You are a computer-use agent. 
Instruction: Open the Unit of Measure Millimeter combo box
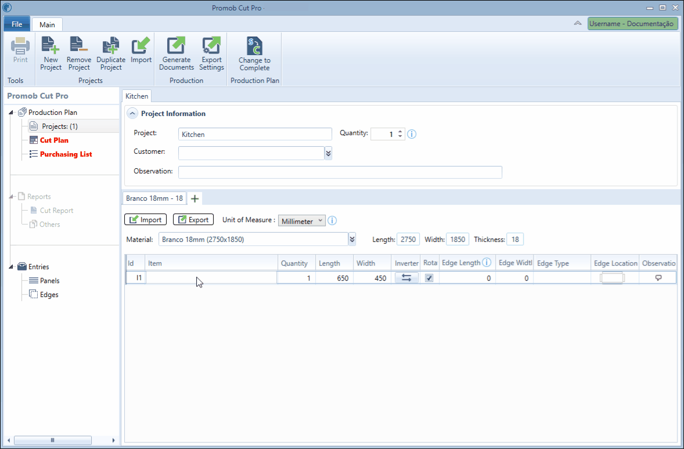(302, 220)
